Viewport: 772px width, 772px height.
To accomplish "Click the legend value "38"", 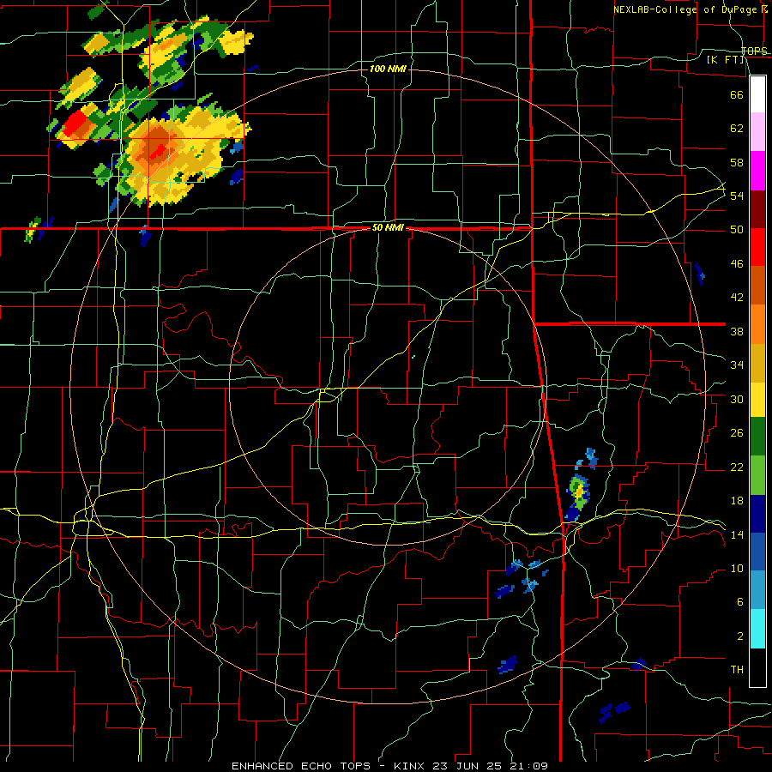I will point(737,331).
